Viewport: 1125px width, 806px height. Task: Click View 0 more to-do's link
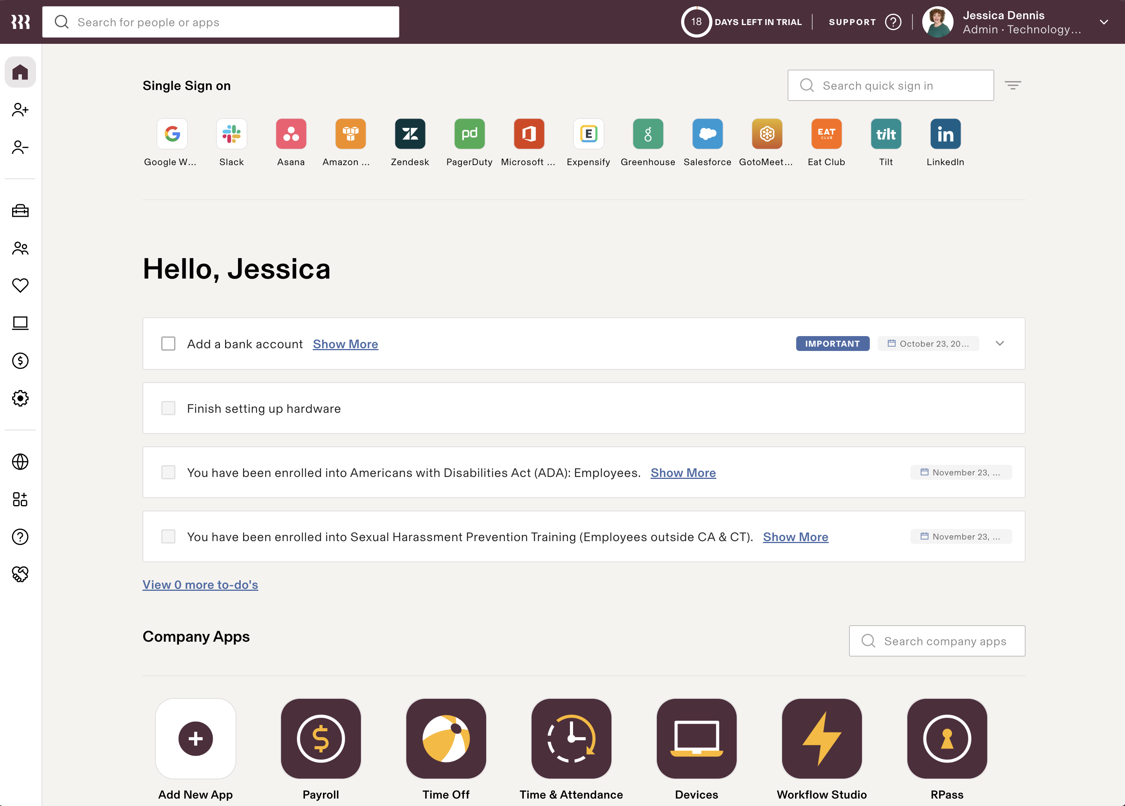(200, 585)
